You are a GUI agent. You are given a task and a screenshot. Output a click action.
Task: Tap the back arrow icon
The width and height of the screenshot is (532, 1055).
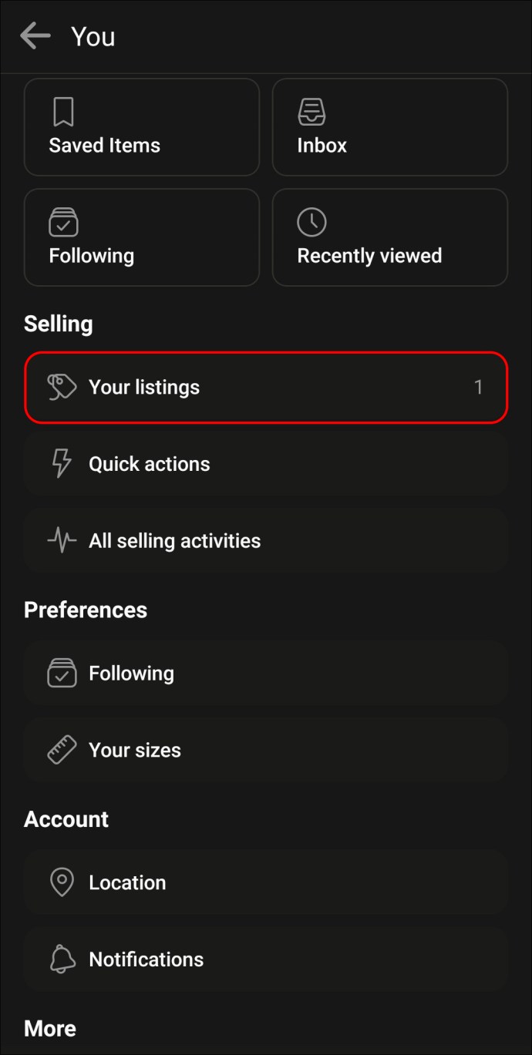point(35,35)
